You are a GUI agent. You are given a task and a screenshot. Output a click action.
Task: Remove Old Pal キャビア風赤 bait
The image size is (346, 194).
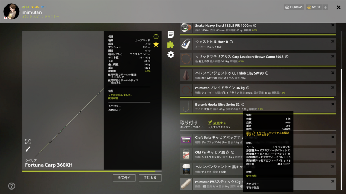point(333,152)
